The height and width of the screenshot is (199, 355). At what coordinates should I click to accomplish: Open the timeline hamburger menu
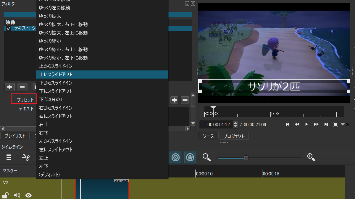point(9,157)
